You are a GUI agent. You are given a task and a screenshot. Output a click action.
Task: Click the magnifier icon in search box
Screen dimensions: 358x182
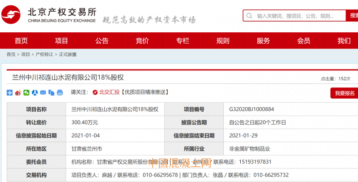(250, 16)
